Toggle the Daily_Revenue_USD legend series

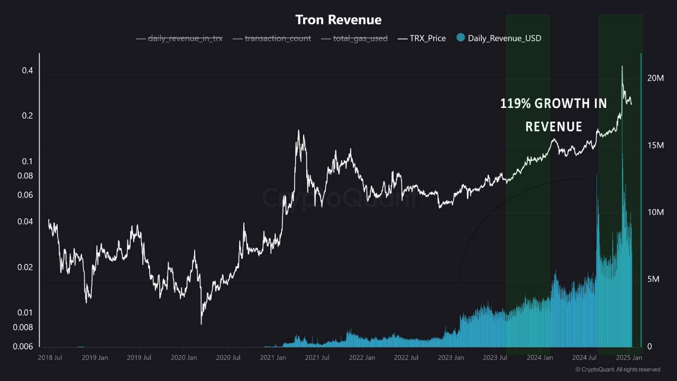pyautogui.click(x=499, y=38)
